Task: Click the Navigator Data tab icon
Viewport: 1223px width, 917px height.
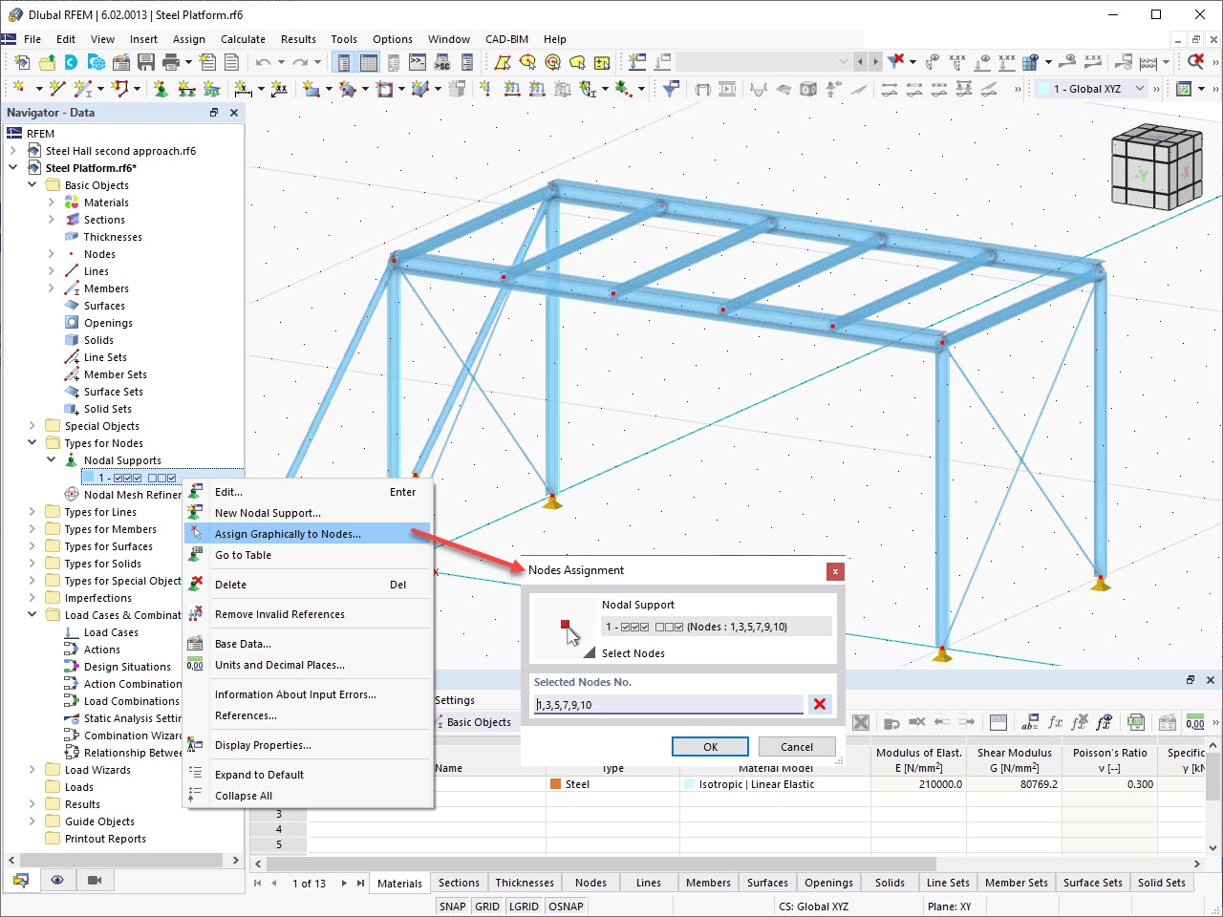Action: tap(20, 880)
